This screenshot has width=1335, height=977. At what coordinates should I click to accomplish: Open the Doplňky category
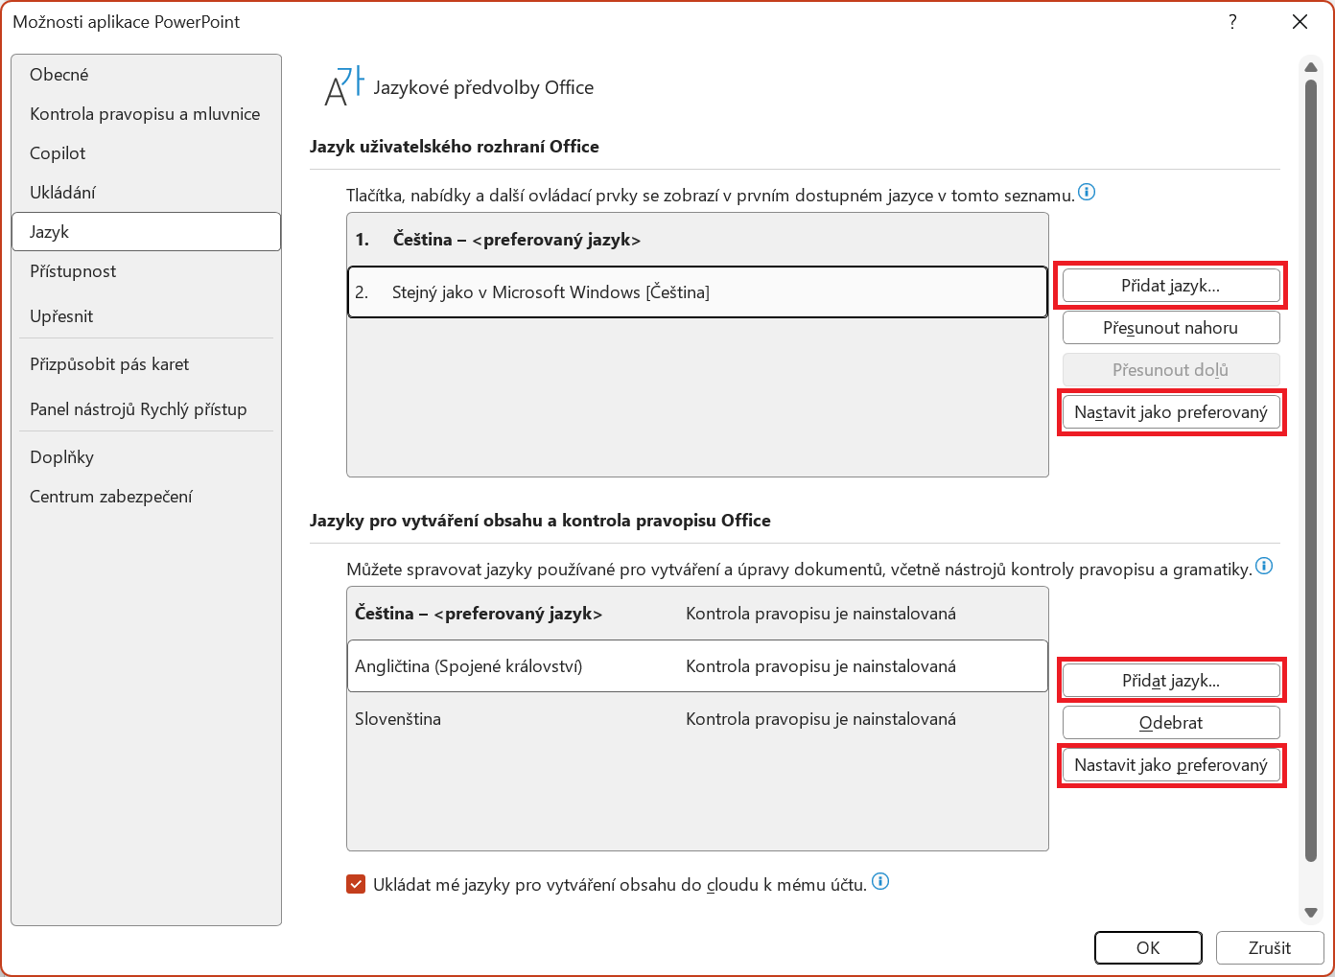[146, 457]
